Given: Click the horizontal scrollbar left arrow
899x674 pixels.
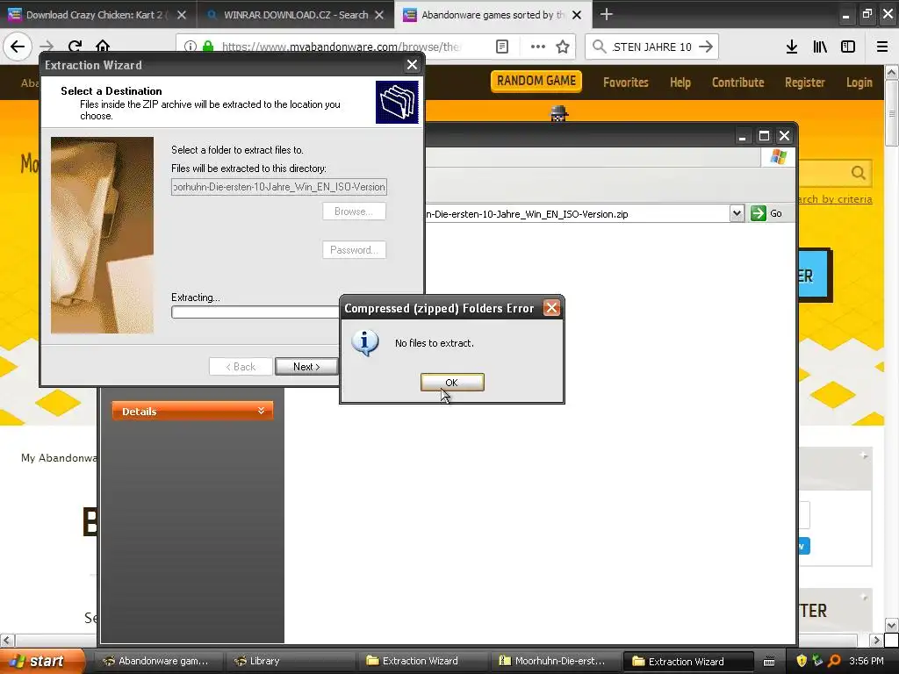Looking at the screenshot, I should (x=7, y=640).
